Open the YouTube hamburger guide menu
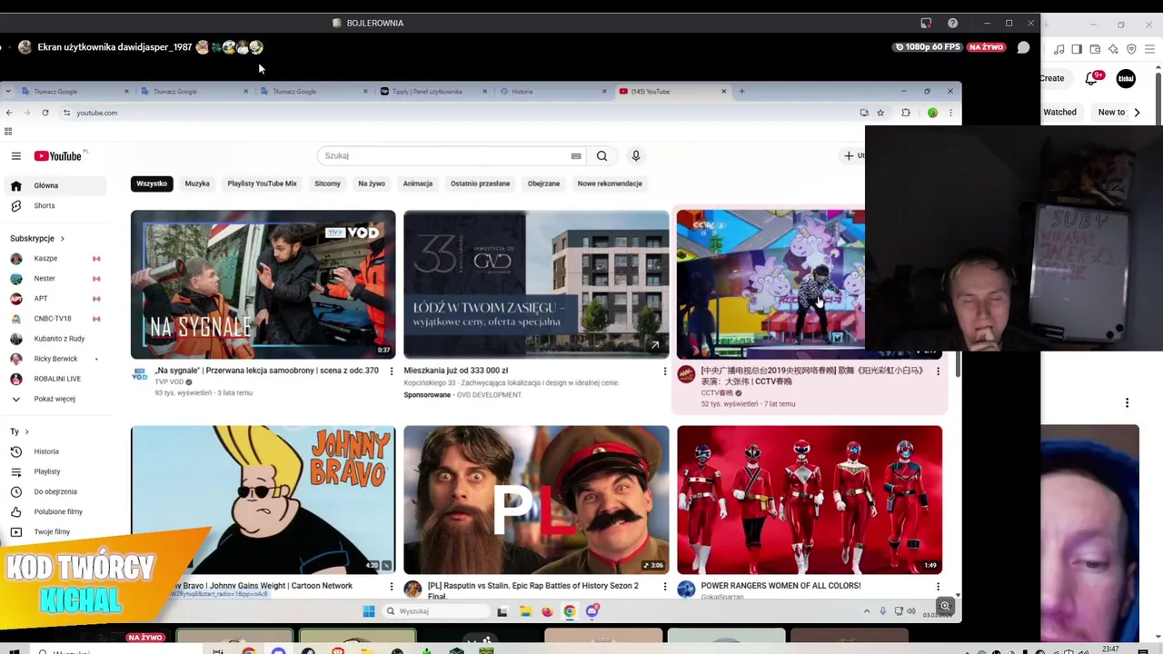 coord(15,156)
